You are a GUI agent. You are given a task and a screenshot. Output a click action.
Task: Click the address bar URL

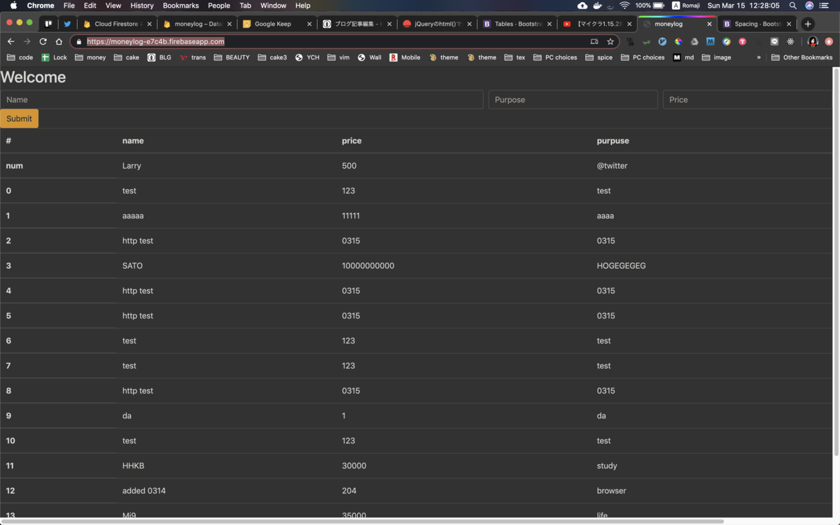point(155,41)
